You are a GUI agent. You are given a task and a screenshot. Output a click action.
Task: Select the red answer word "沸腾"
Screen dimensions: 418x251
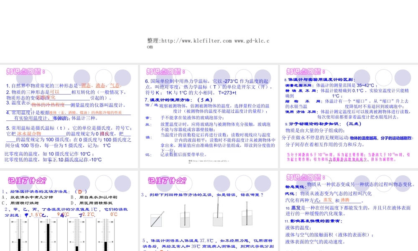pyautogui.click(x=345, y=200)
